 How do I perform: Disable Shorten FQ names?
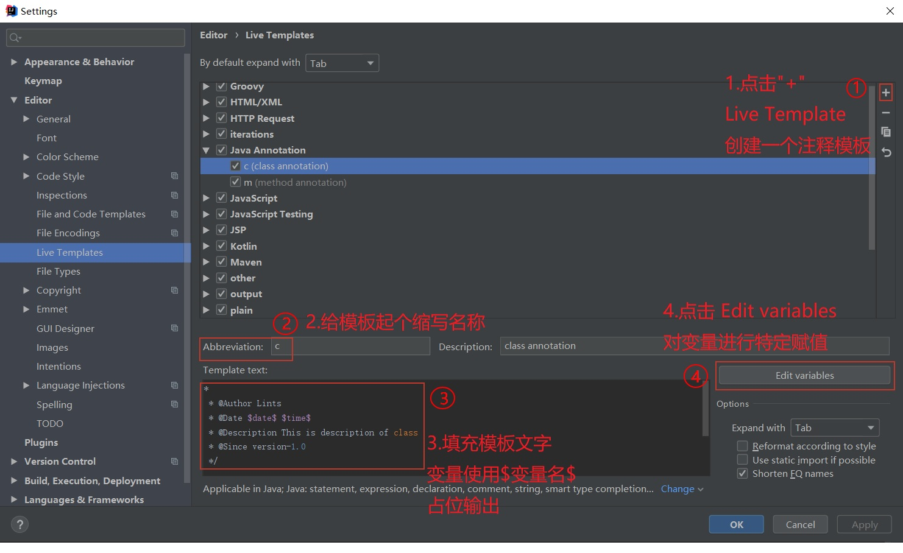tap(742, 473)
